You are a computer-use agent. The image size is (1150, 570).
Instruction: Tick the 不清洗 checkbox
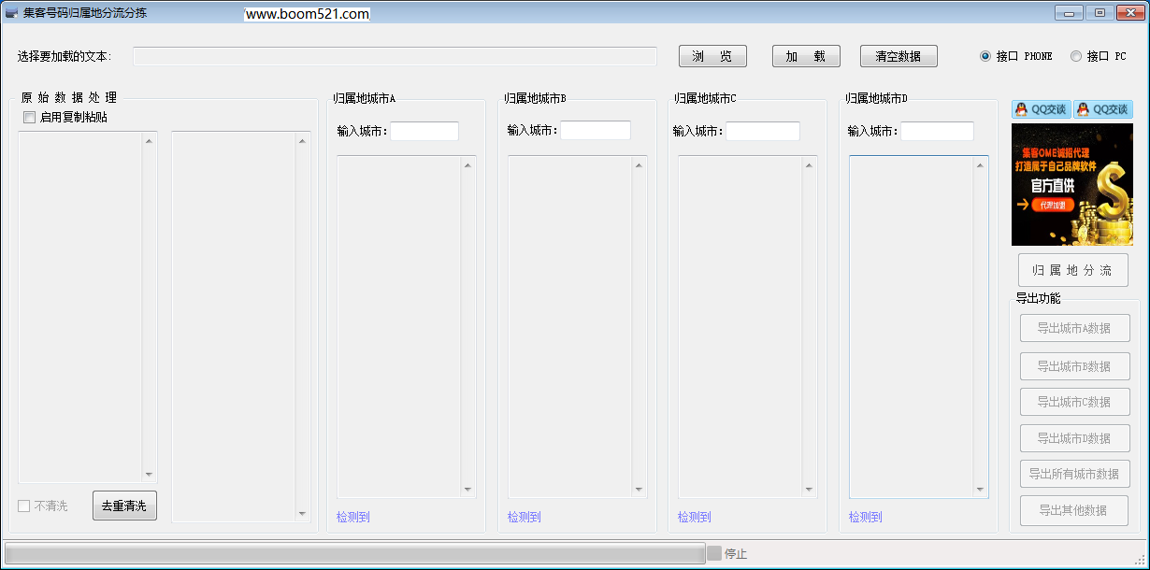pos(43,506)
